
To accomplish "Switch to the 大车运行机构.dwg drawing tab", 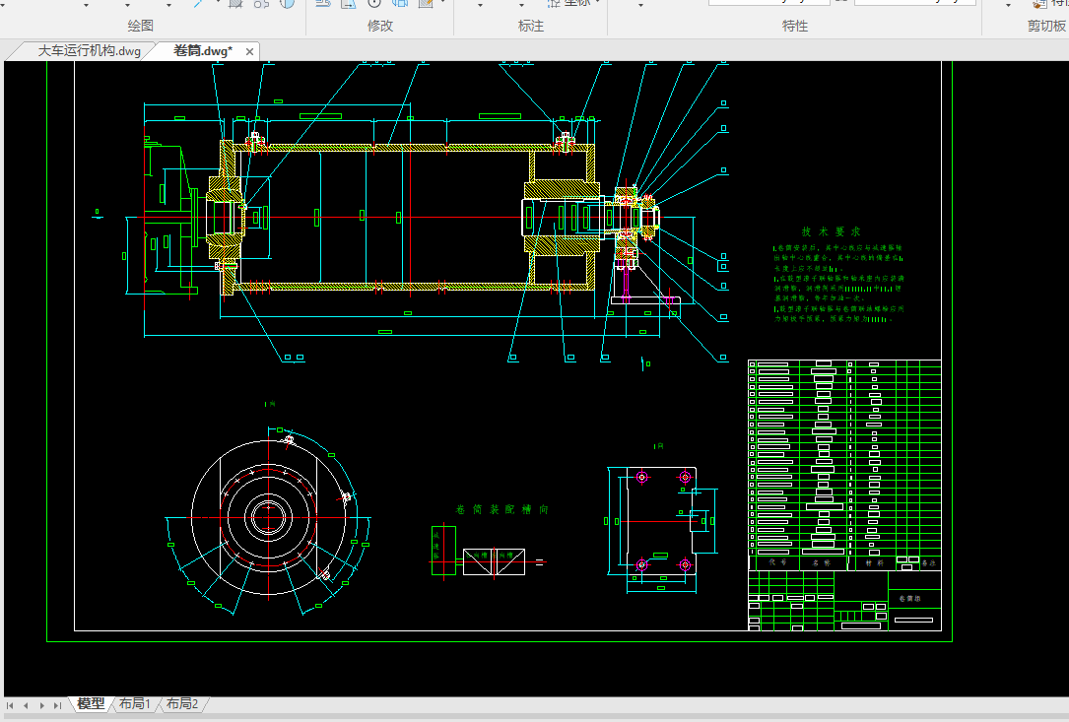I will [89, 51].
